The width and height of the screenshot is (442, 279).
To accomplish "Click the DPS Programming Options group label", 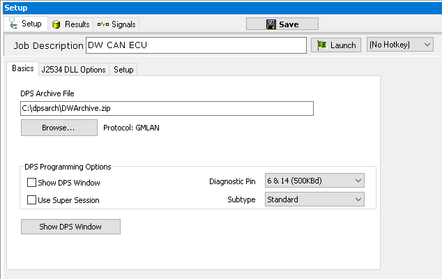I will 68,167.
